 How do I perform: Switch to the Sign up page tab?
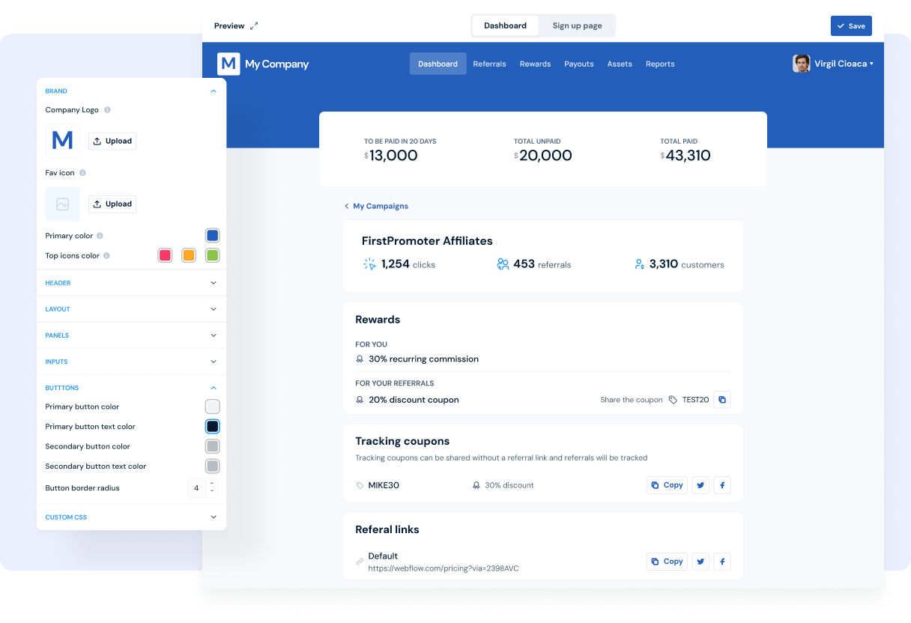pos(577,25)
